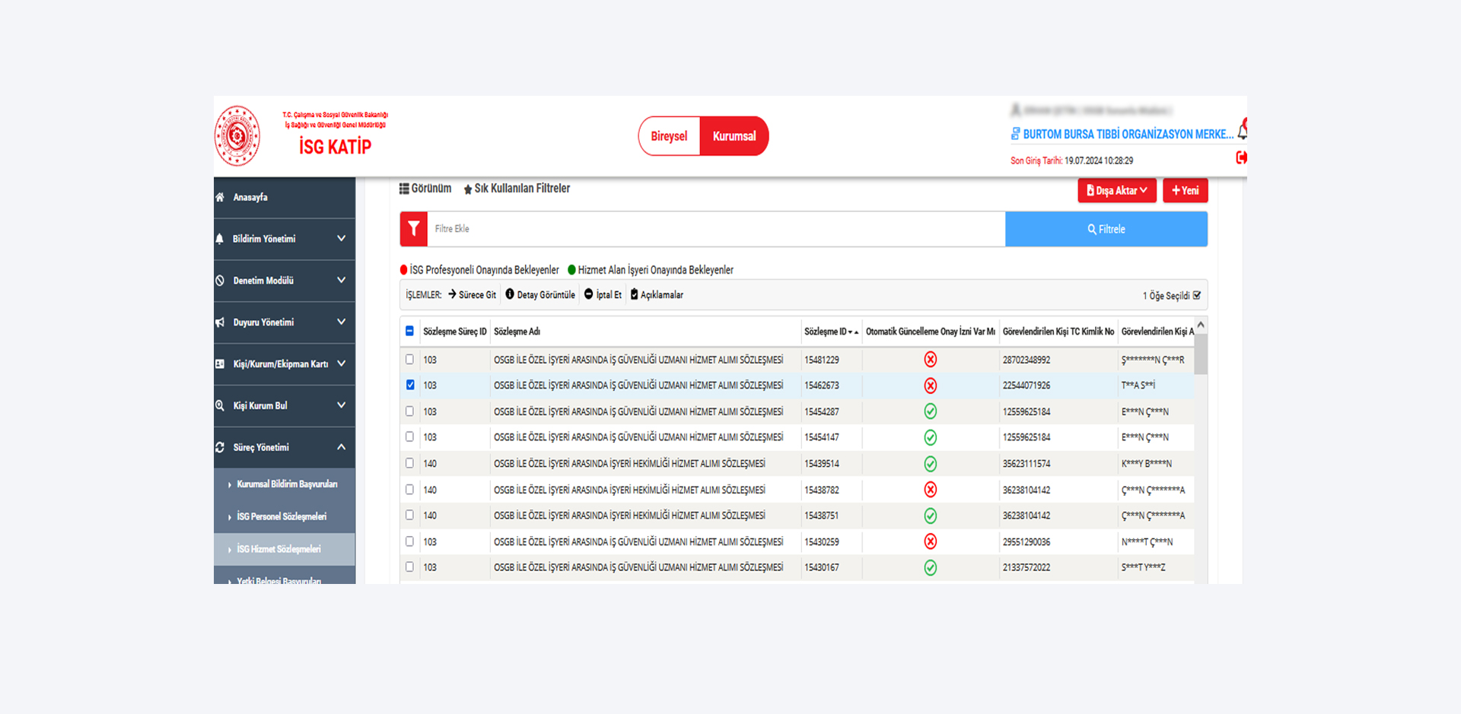Click Detay Görüntüle action

pos(540,295)
